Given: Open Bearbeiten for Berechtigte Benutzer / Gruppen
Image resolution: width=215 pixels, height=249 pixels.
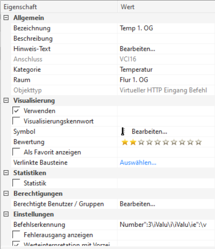Looking at the screenshot, I should (137, 204).
